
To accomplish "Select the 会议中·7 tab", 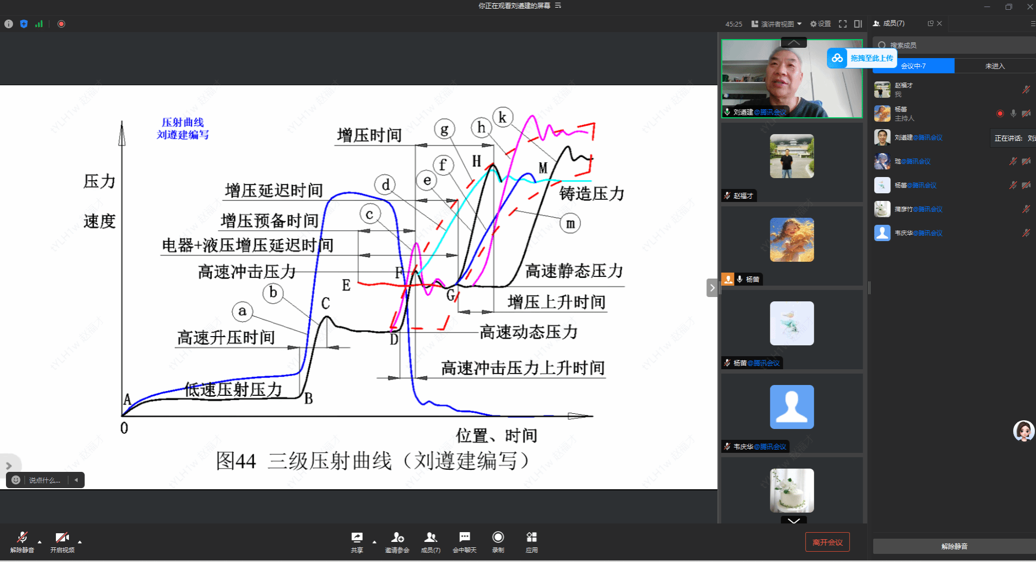I will [x=913, y=66].
